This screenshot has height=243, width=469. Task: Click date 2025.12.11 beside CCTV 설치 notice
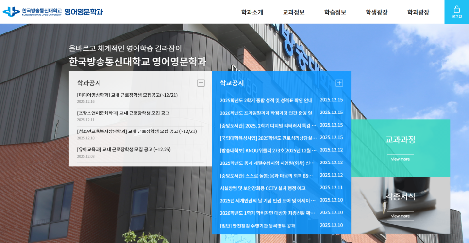[332, 188]
